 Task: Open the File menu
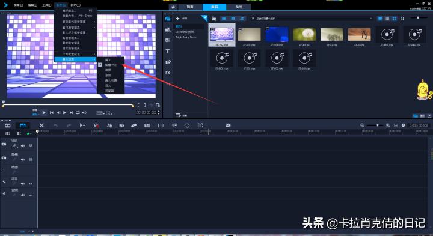(18, 5)
